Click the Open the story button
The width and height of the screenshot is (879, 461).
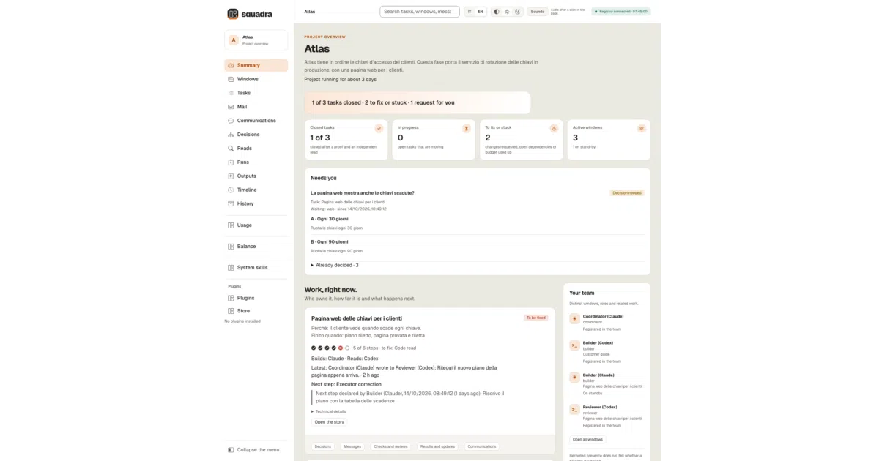click(x=329, y=422)
